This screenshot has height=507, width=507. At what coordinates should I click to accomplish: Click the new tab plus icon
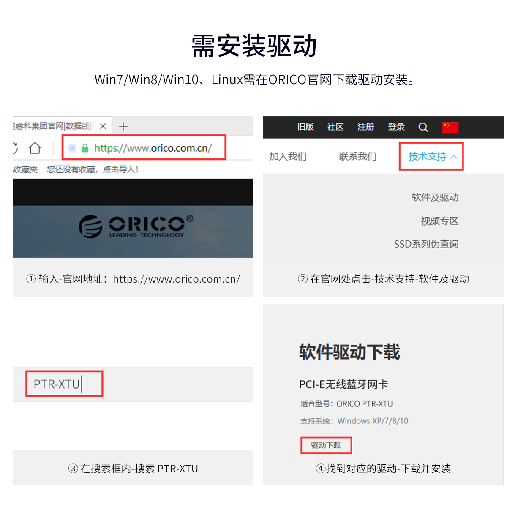(123, 126)
